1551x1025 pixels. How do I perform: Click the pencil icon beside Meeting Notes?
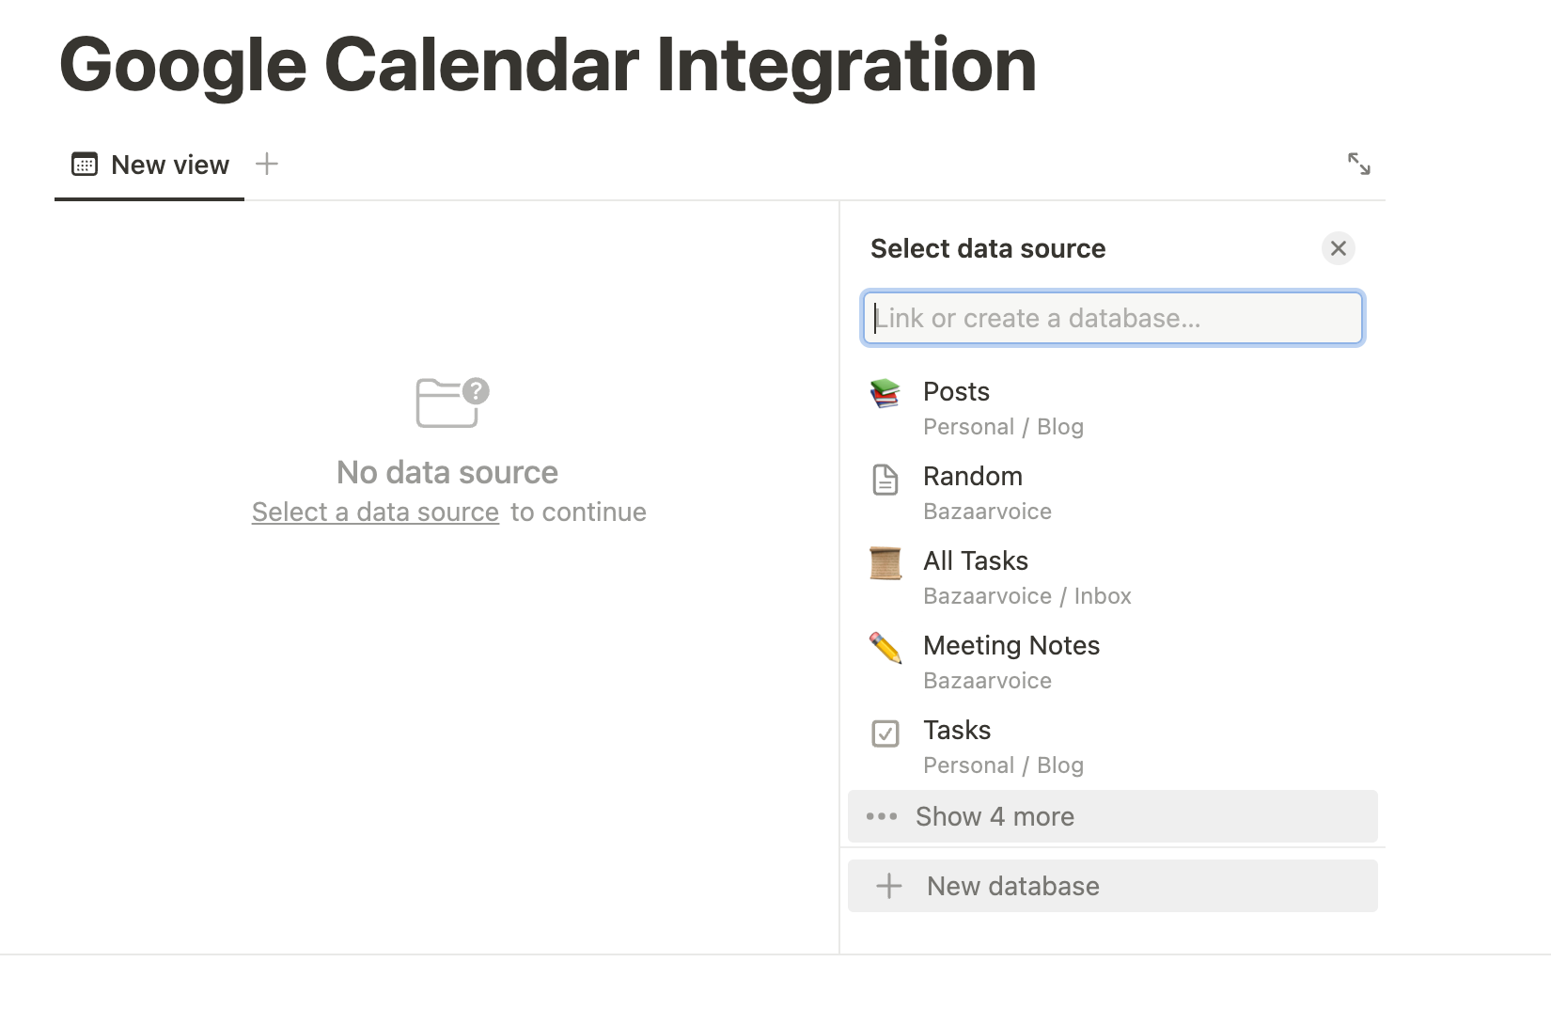885,648
